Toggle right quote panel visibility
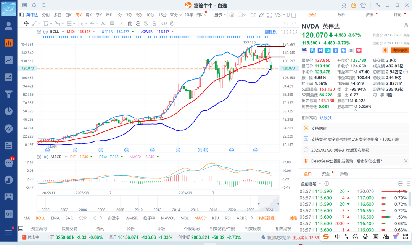This screenshot has height=245, width=412. [294, 15]
